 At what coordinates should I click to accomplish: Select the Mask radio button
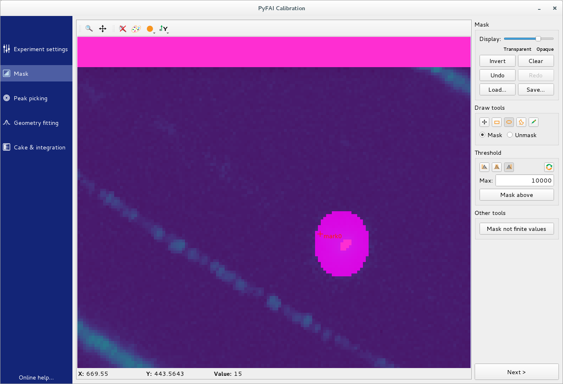pyautogui.click(x=483, y=135)
